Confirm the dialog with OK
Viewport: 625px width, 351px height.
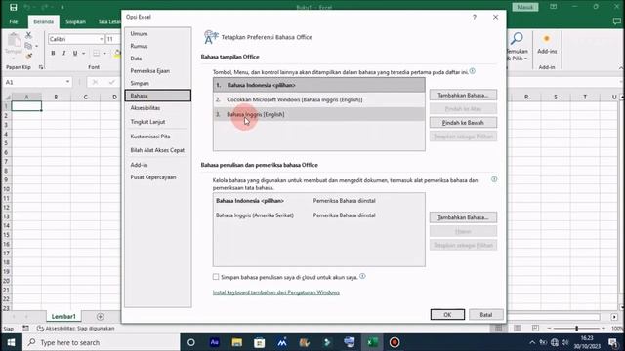pos(447,314)
